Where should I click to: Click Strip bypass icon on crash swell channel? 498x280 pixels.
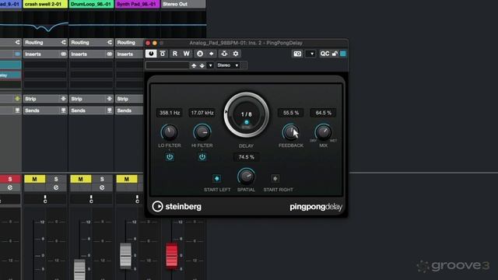click(x=63, y=99)
